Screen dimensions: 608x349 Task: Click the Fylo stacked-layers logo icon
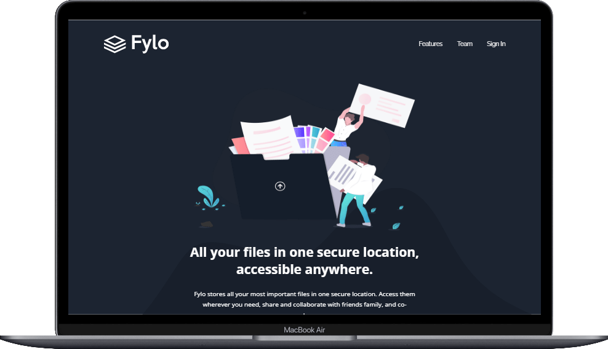tap(115, 44)
